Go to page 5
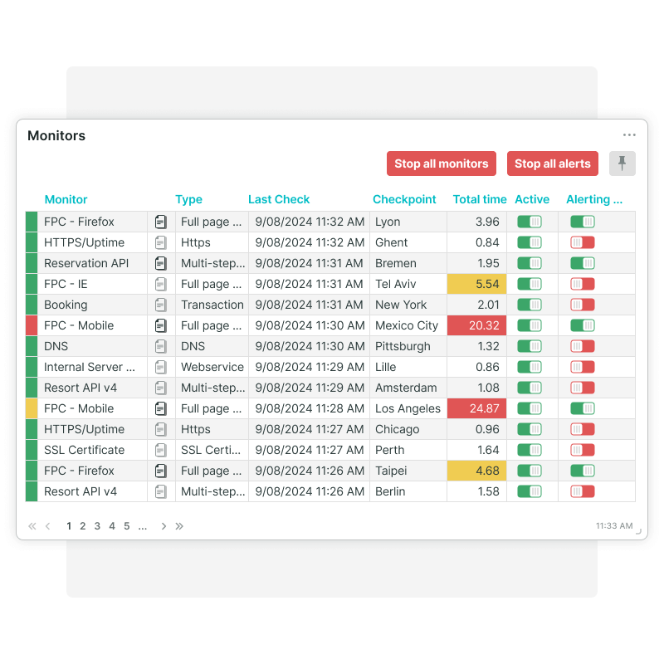 pos(127,526)
